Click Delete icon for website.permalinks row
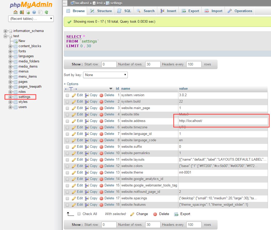 tap(101, 153)
